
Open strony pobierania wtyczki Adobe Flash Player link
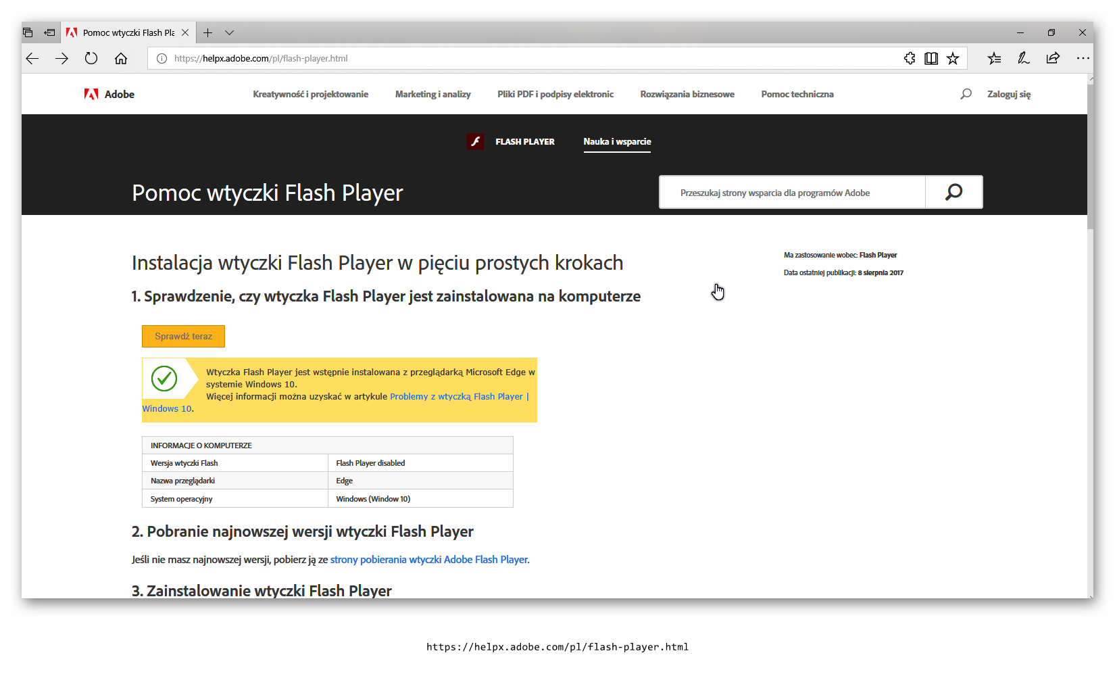[429, 559]
